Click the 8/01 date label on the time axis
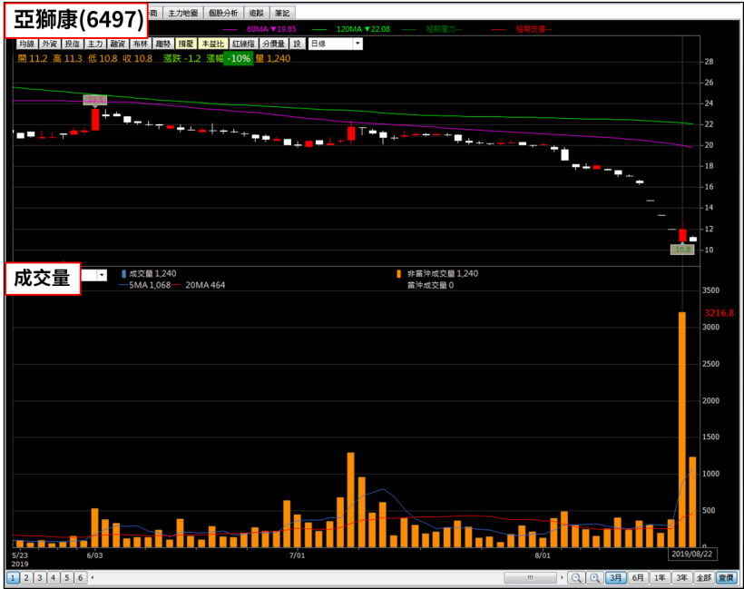 (x=543, y=555)
